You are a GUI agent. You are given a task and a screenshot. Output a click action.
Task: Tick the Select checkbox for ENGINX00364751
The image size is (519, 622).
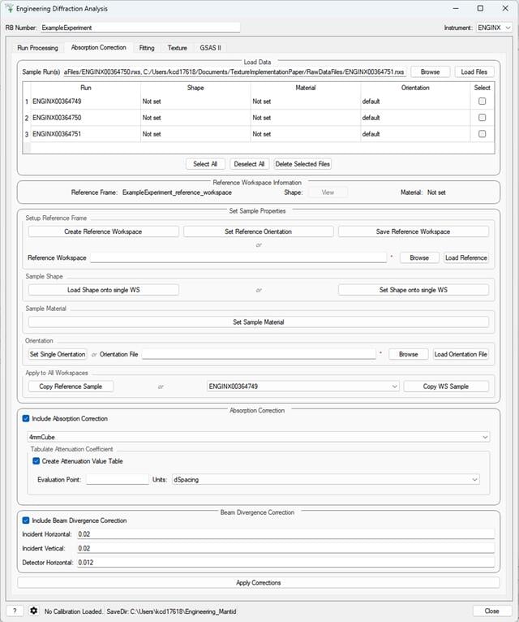pyautogui.click(x=482, y=134)
